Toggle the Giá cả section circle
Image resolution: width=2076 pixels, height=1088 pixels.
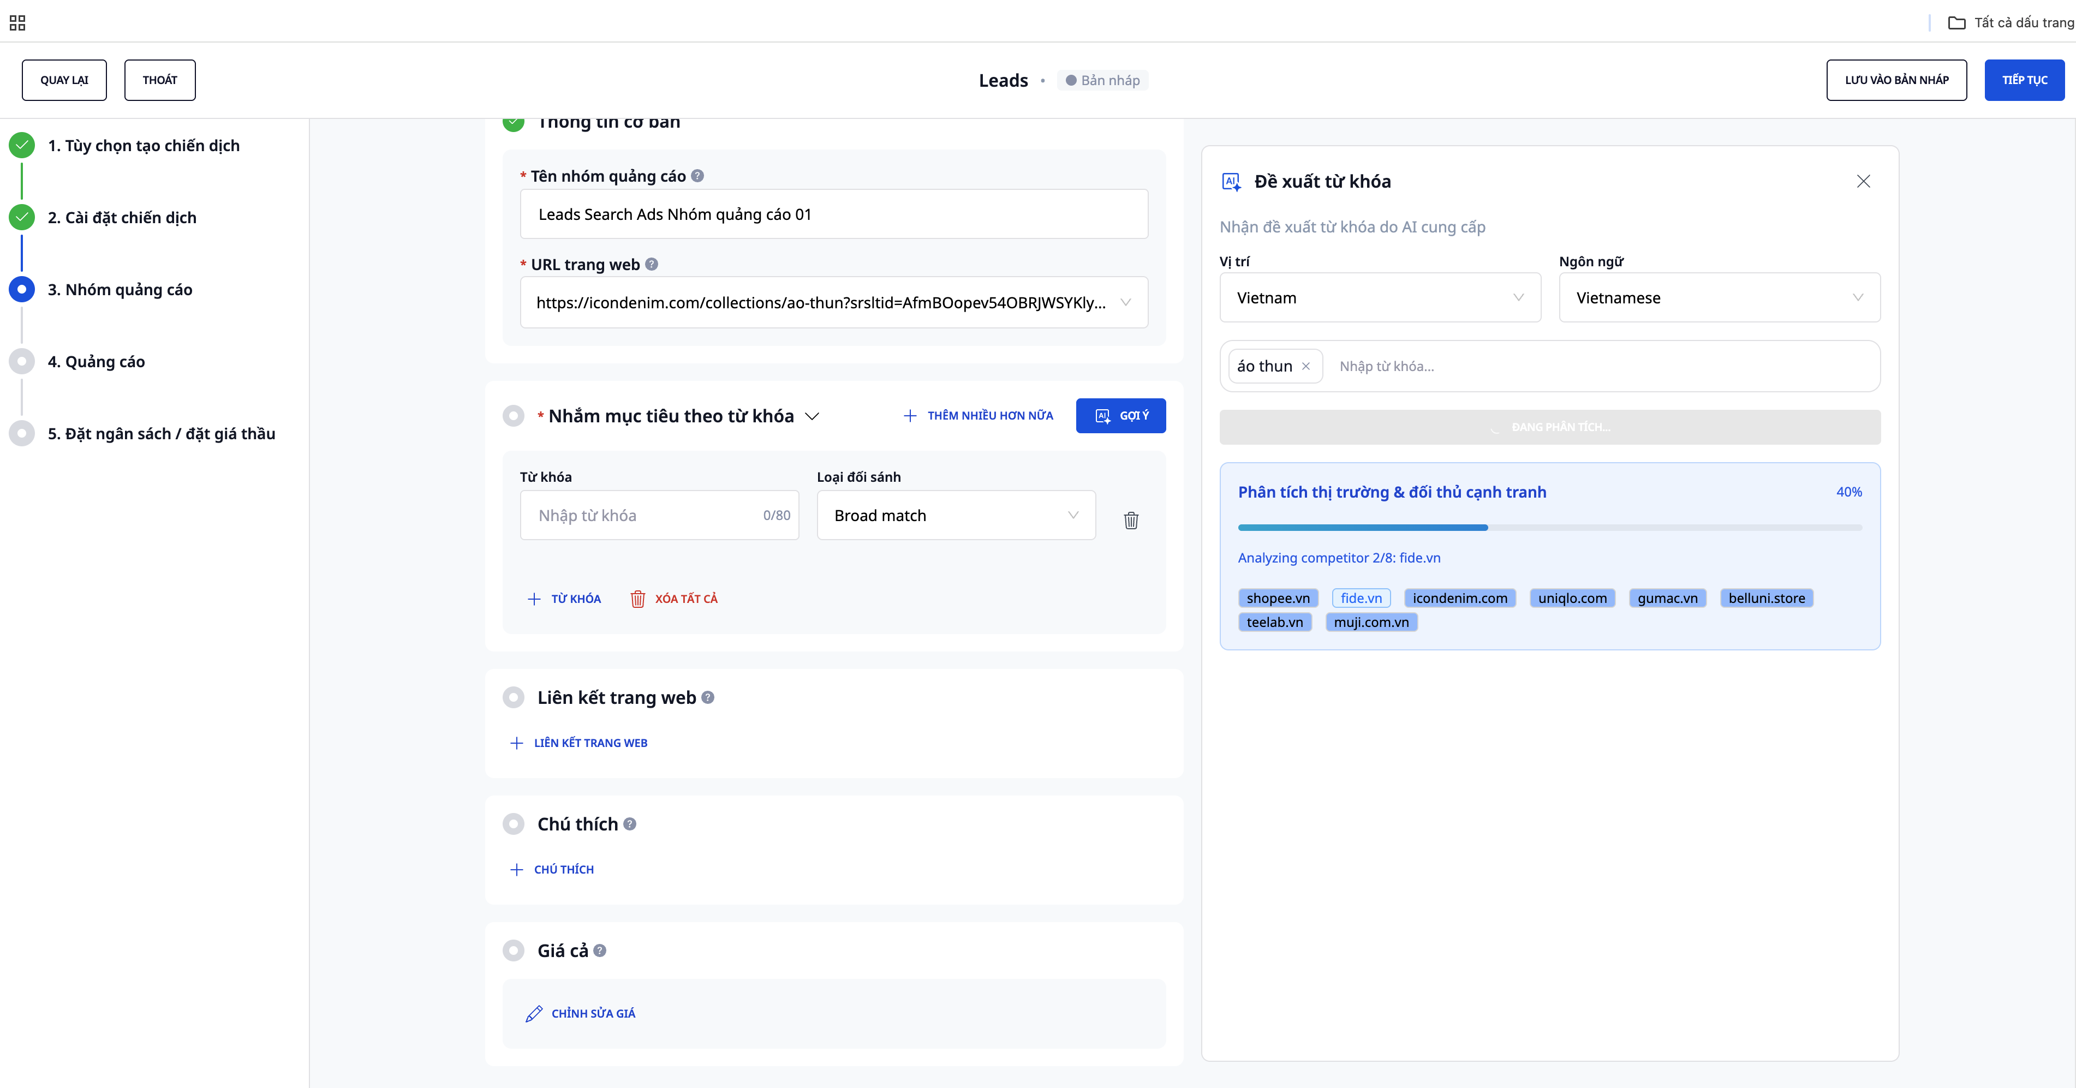point(514,950)
